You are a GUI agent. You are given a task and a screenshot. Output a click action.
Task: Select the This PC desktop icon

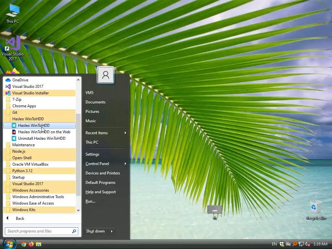13,13
